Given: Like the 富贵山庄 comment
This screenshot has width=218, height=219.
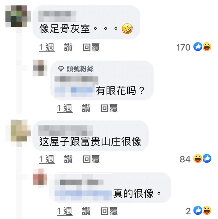Looking at the screenshot, I should tap(68, 159).
